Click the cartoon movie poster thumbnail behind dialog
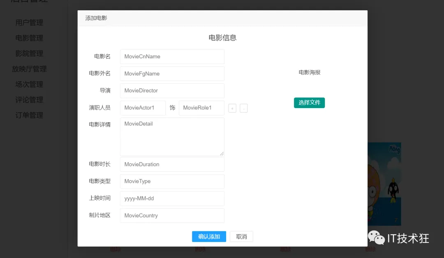 384,184
